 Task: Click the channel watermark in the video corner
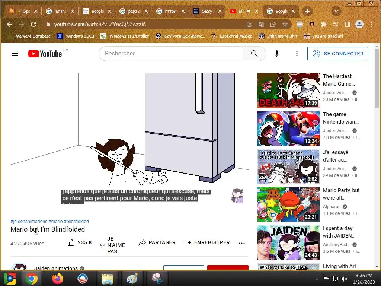tap(237, 196)
